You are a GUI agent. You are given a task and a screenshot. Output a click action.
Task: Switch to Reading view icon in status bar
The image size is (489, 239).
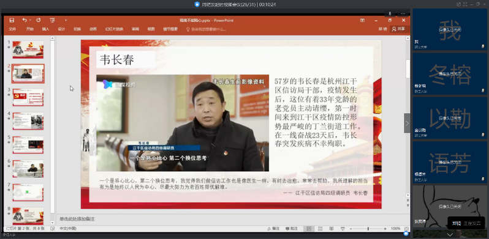[331, 229]
